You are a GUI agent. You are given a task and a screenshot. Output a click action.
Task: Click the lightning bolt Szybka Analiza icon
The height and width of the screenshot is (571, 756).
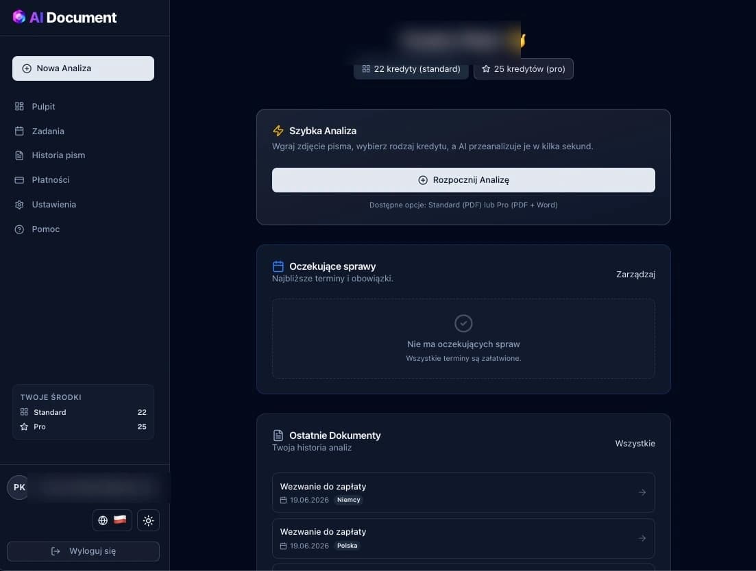278,131
